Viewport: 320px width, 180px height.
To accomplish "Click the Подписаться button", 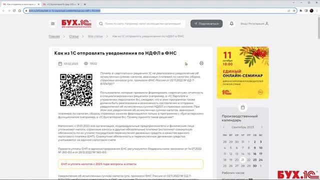I will click(206, 23).
